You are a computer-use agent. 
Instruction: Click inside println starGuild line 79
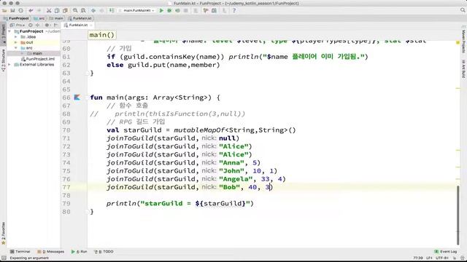(180, 204)
